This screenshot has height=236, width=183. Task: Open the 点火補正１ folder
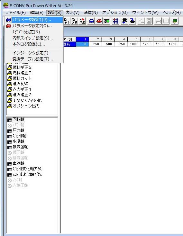click(x=20, y=89)
